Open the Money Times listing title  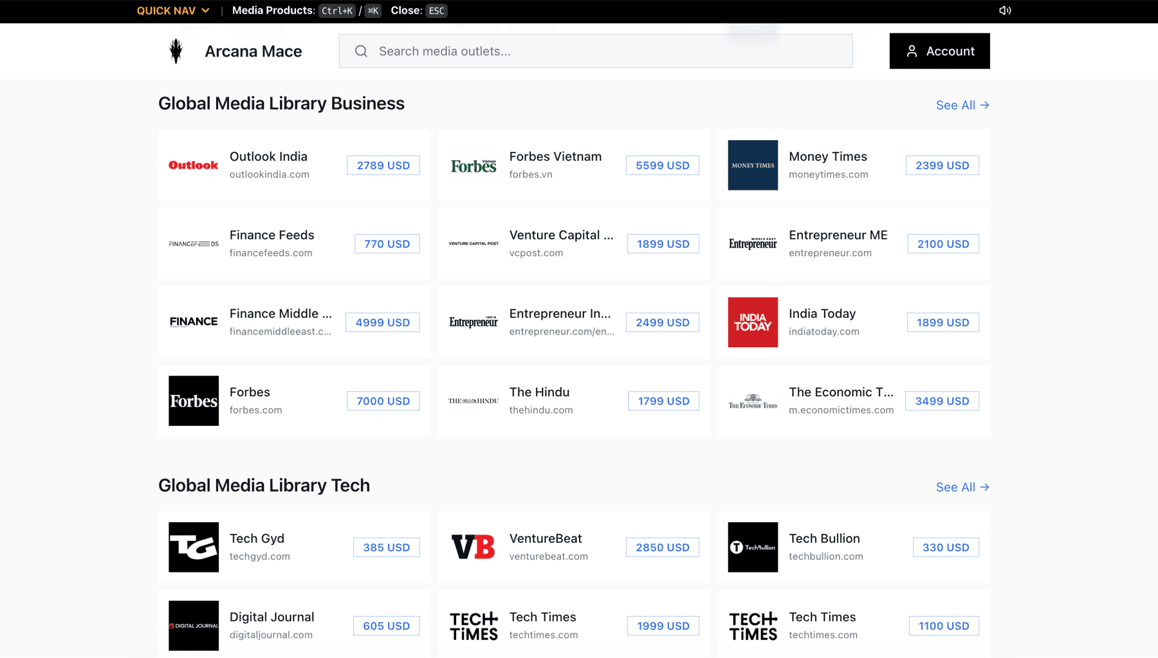[x=828, y=156]
